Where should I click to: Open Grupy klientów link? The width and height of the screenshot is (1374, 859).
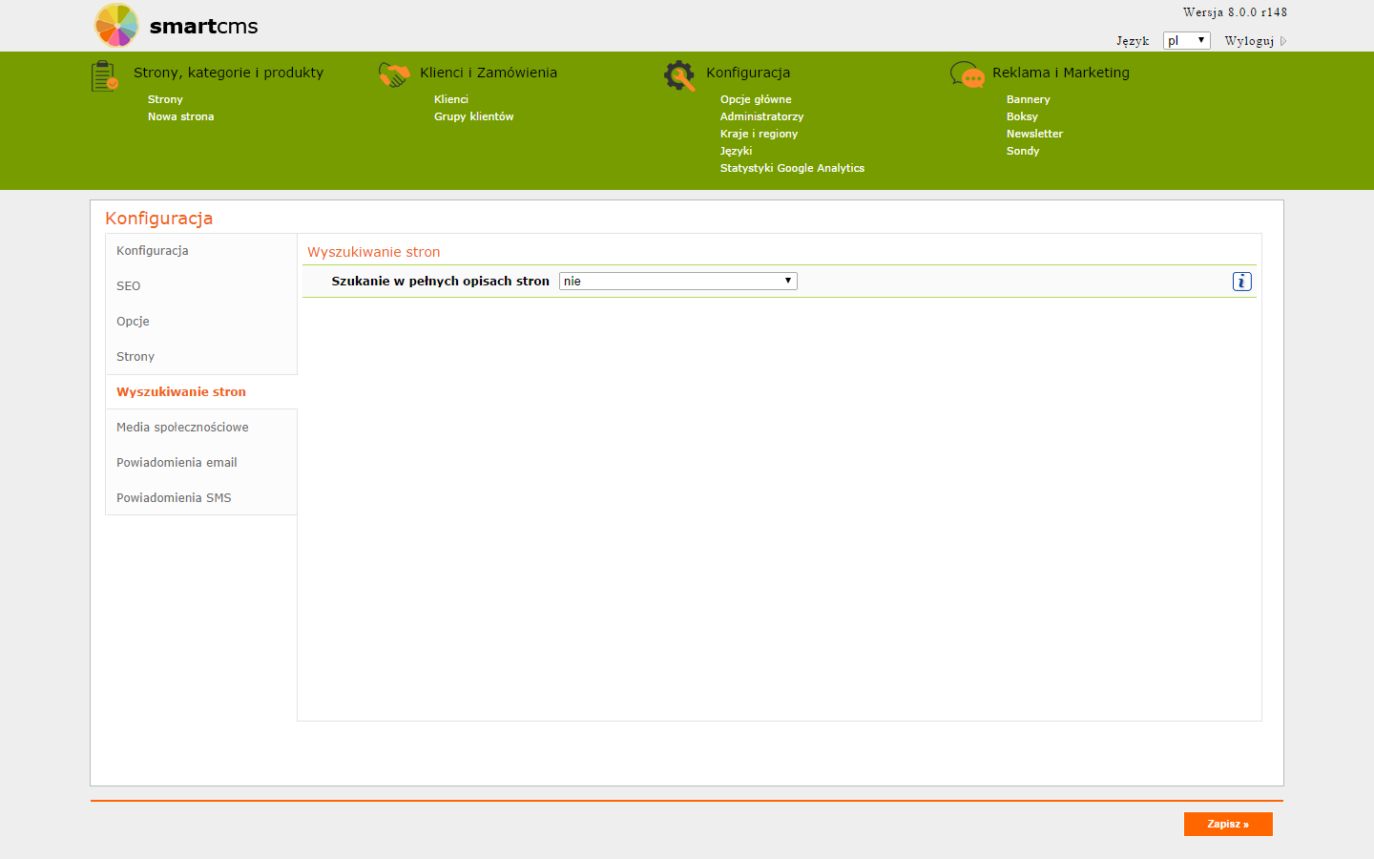click(473, 116)
